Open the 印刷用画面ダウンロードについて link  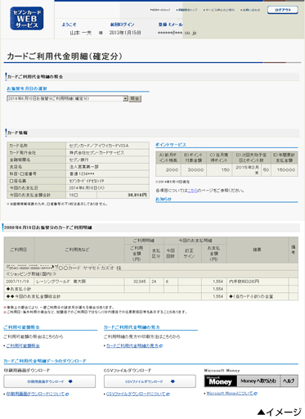click(37, 394)
